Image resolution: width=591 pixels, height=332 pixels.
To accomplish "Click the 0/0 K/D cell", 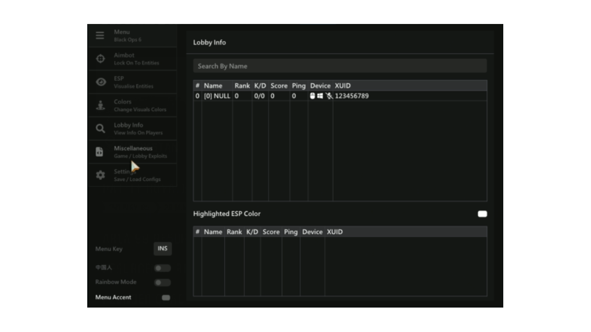I will coord(259,96).
